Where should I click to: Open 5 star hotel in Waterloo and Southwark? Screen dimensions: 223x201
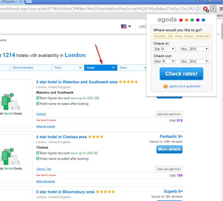point(77,82)
